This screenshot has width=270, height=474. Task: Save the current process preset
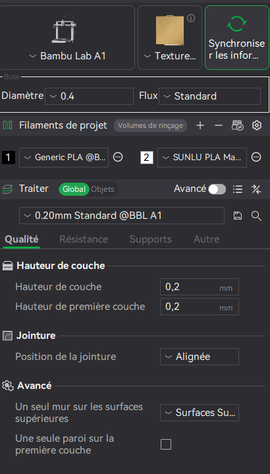pyautogui.click(x=238, y=216)
